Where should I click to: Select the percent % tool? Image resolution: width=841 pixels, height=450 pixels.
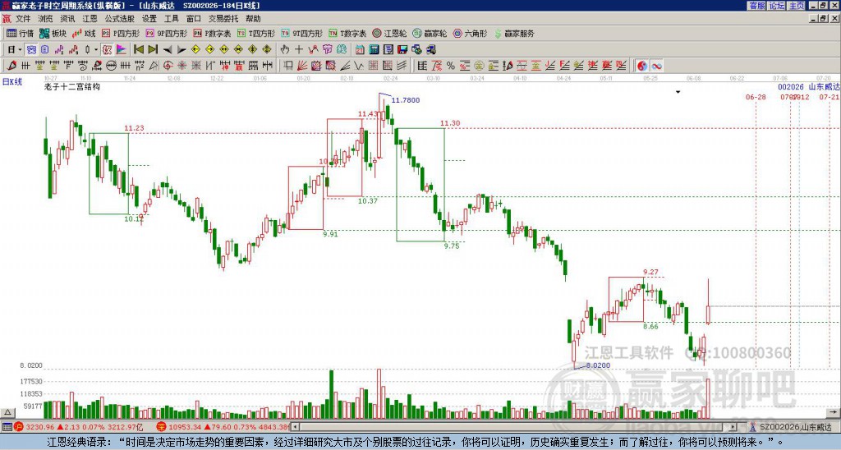point(451,66)
